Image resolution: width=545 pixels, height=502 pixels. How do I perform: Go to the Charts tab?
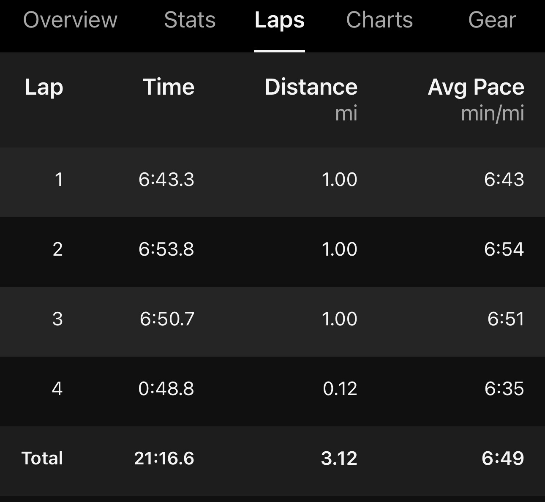(379, 20)
